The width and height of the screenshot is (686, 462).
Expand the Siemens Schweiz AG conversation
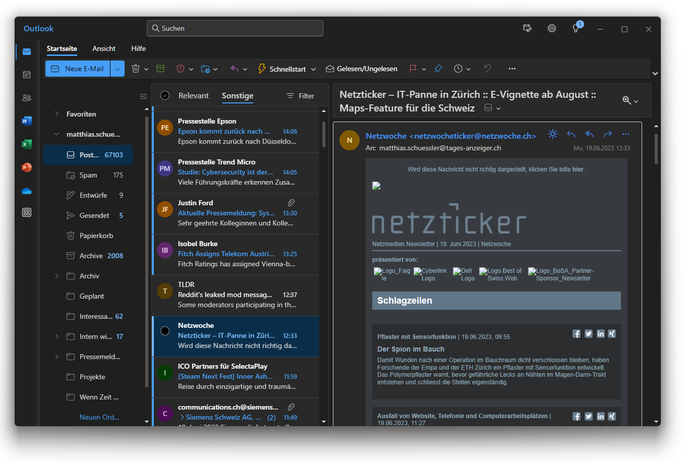click(182, 417)
